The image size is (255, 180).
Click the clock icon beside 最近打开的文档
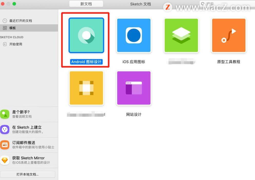coord(5,21)
